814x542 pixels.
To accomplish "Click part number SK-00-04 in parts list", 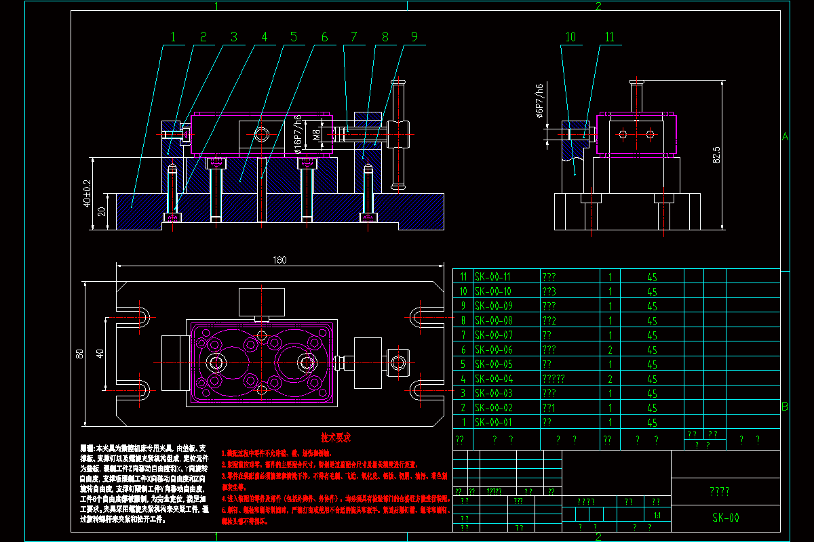I will coord(493,379).
